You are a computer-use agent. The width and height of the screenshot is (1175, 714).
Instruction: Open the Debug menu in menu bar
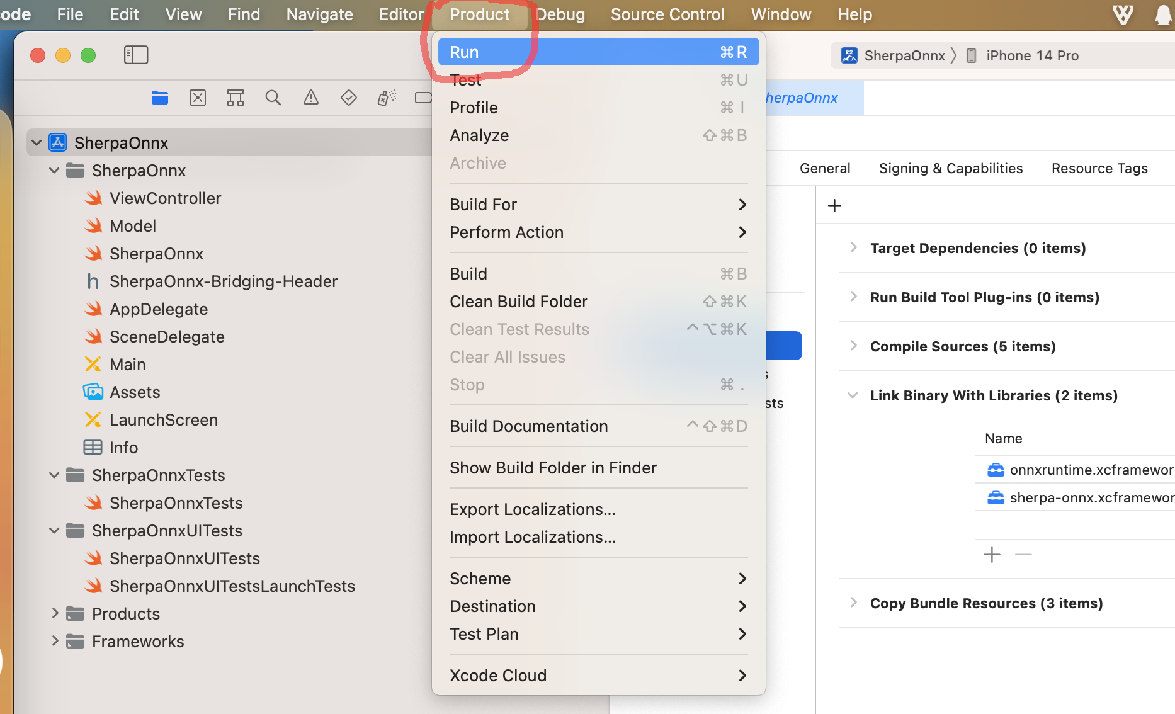point(560,14)
